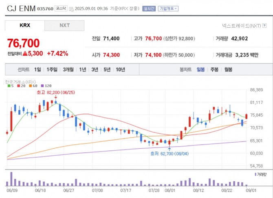The image size is (273, 198).
Task: Switch to the NXT tab
Action: click(x=64, y=25)
